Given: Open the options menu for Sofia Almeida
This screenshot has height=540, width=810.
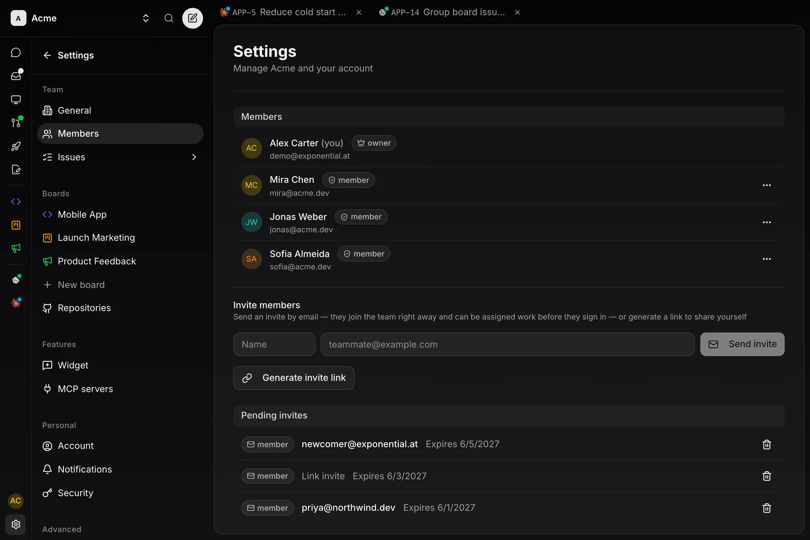Looking at the screenshot, I should [767, 259].
